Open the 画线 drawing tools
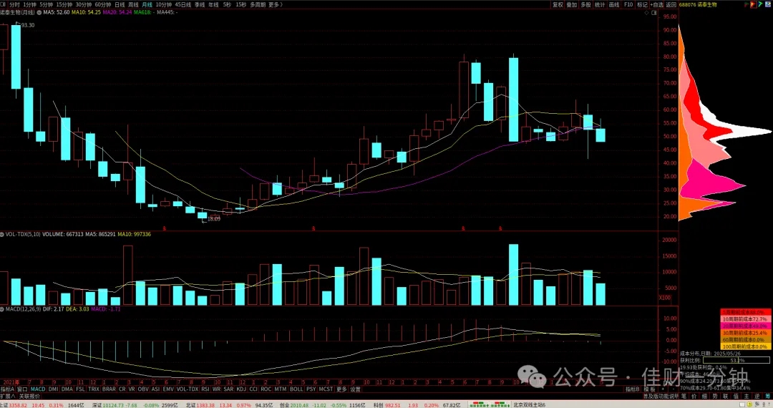773x408 pixels. click(614, 4)
